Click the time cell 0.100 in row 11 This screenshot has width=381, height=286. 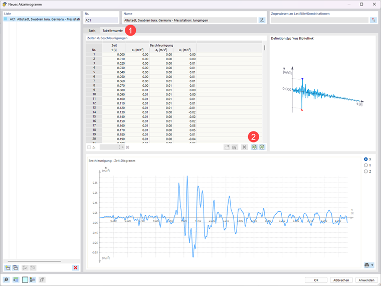click(114, 99)
